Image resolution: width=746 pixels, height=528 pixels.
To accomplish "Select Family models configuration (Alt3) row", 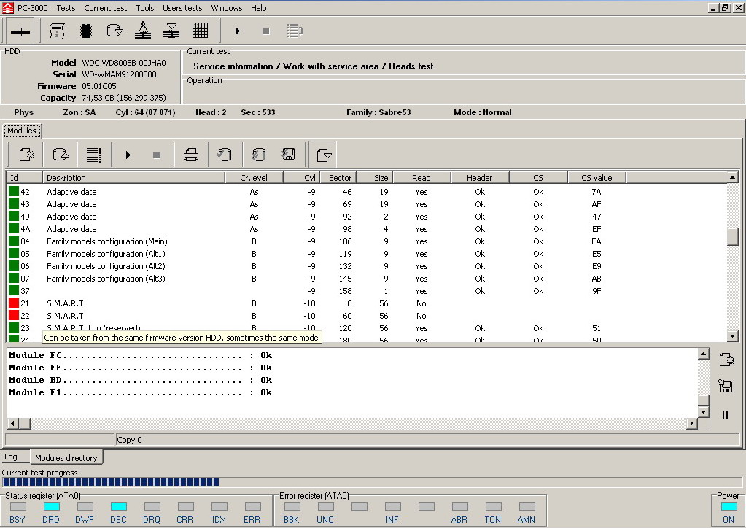I will click(x=366, y=279).
